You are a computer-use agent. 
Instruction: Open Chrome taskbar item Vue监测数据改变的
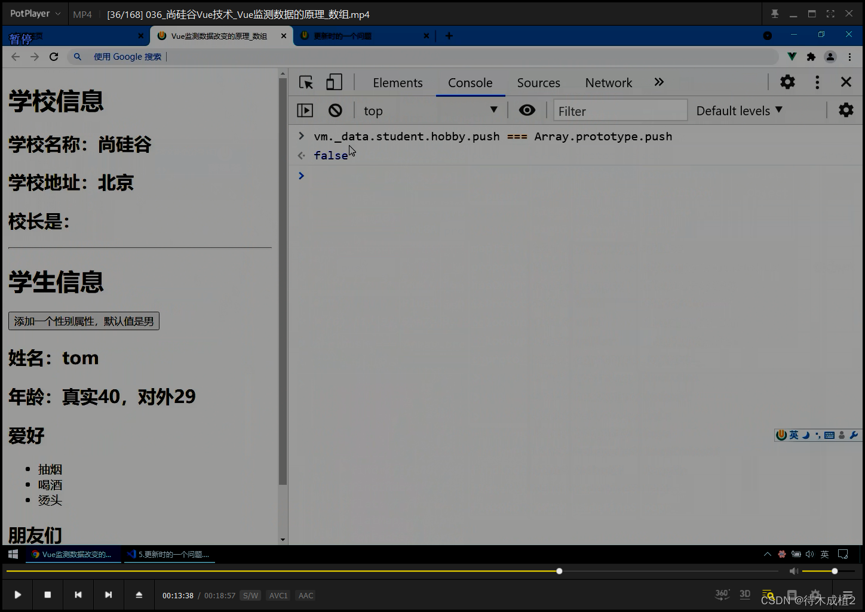[x=72, y=554]
